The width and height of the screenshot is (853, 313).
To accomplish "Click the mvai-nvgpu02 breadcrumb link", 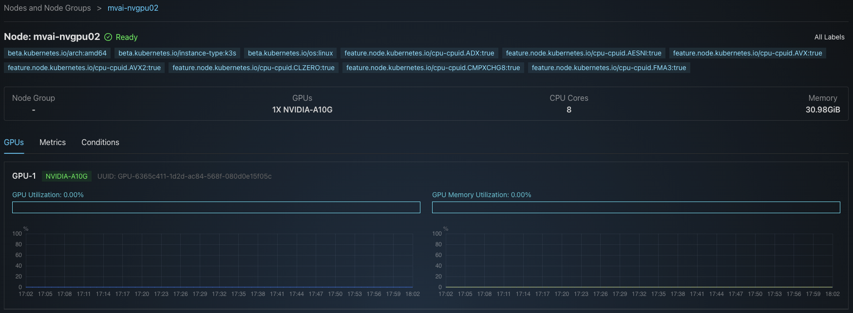I will (133, 8).
